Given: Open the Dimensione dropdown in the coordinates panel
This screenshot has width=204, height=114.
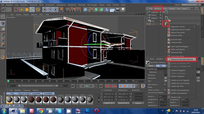Looking at the screenshot, I should [x=123, y=103].
